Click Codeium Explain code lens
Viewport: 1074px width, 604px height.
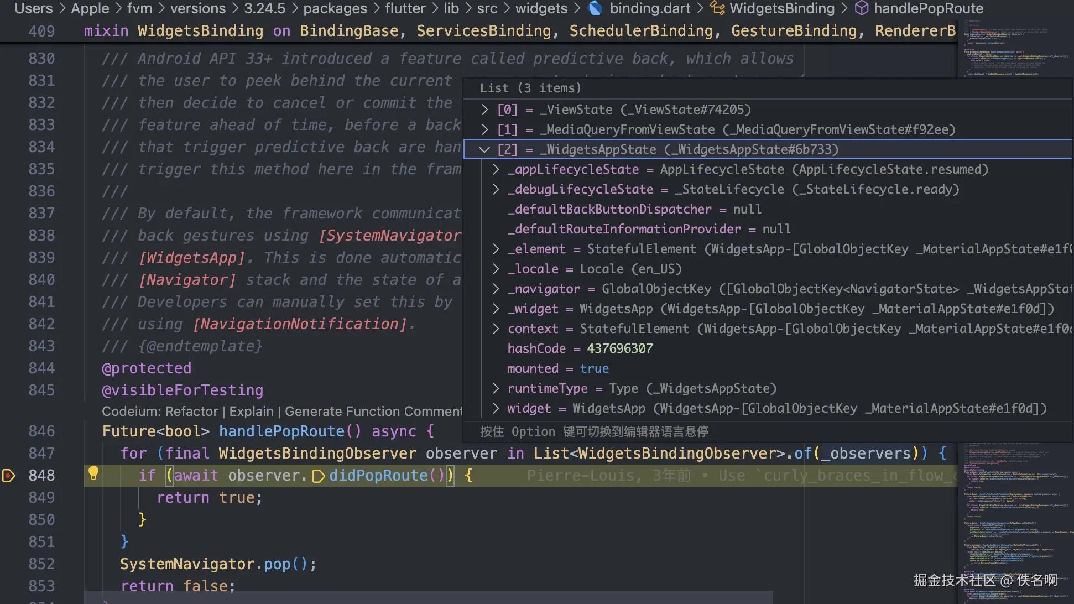[251, 412]
